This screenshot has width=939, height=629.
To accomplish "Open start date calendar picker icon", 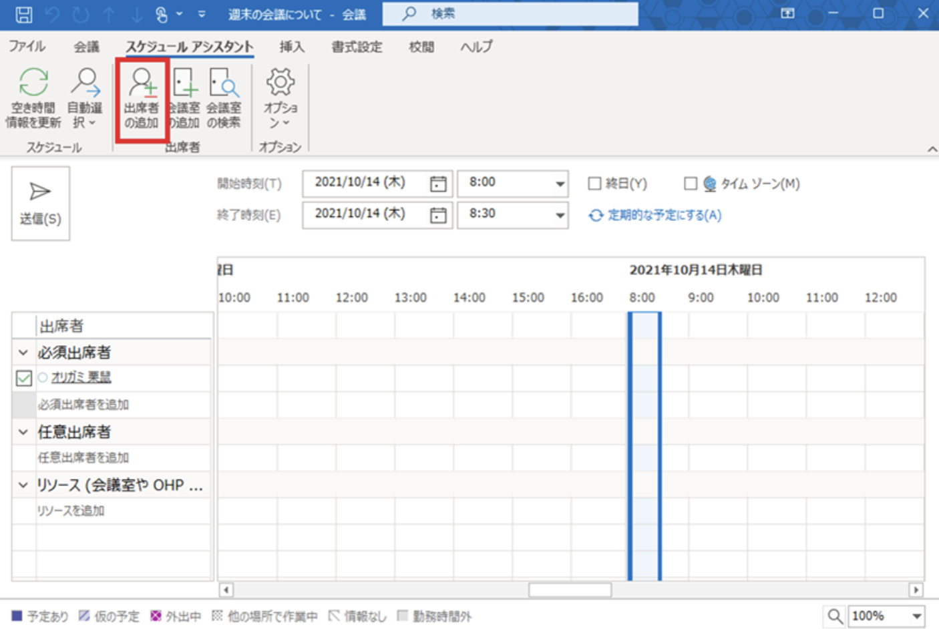I will [438, 184].
